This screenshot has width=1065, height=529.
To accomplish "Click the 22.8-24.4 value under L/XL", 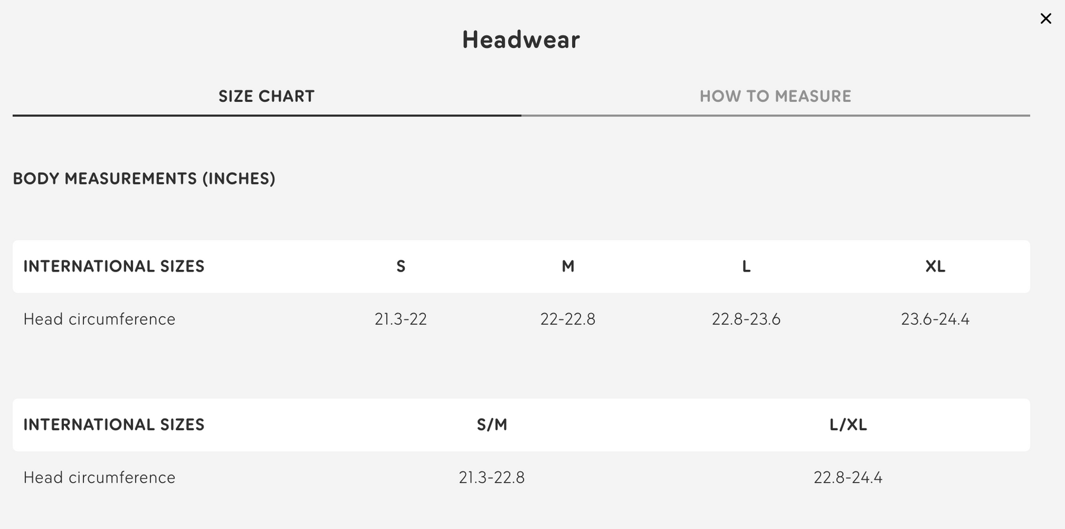I will 848,478.
